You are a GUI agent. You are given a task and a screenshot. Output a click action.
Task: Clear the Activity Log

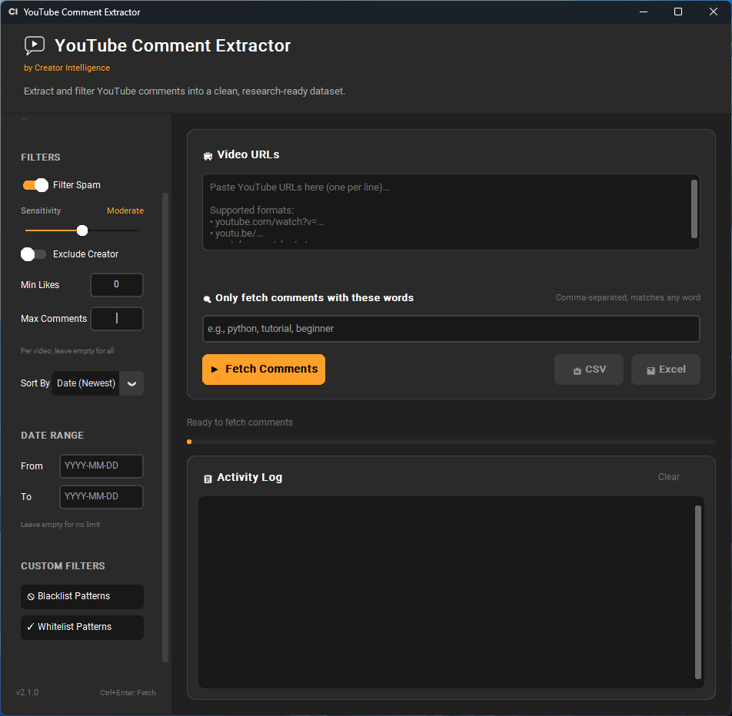pyautogui.click(x=668, y=477)
